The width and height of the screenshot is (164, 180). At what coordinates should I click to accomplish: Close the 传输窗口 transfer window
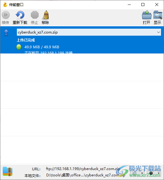pos(157,5)
